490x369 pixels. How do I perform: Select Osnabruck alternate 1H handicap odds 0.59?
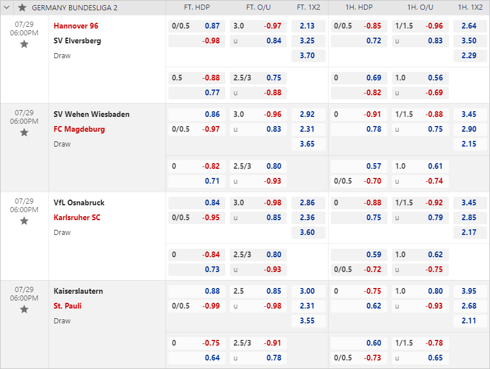click(x=359, y=254)
